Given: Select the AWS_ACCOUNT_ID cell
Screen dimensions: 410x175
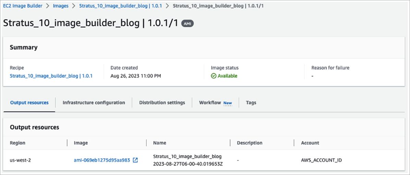Looking at the screenshot, I should click(321, 160).
